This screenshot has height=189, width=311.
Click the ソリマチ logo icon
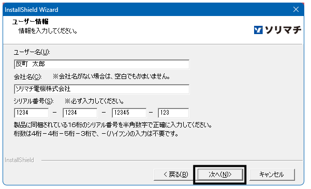258,30
